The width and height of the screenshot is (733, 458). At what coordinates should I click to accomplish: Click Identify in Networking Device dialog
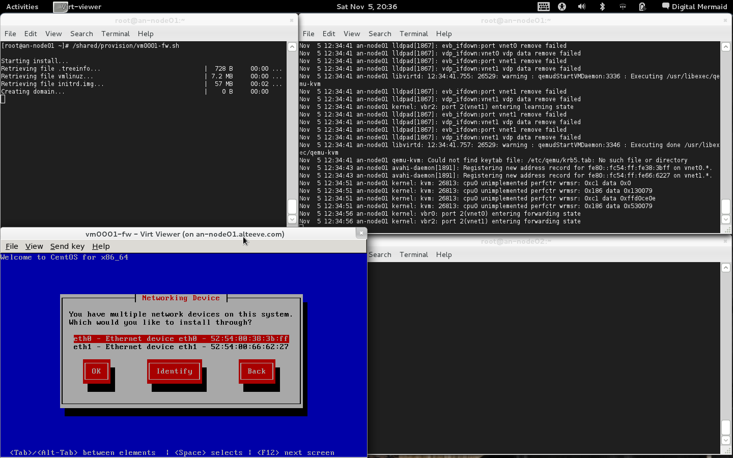click(175, 371)
